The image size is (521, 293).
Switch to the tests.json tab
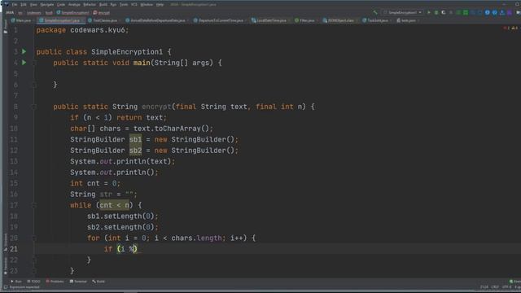(x=406, y=20)
